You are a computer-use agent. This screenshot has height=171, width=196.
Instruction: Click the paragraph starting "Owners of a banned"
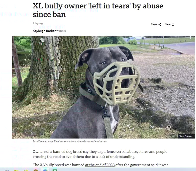(100, 154)
